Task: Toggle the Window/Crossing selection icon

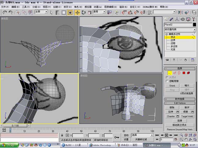Action: 70,13
